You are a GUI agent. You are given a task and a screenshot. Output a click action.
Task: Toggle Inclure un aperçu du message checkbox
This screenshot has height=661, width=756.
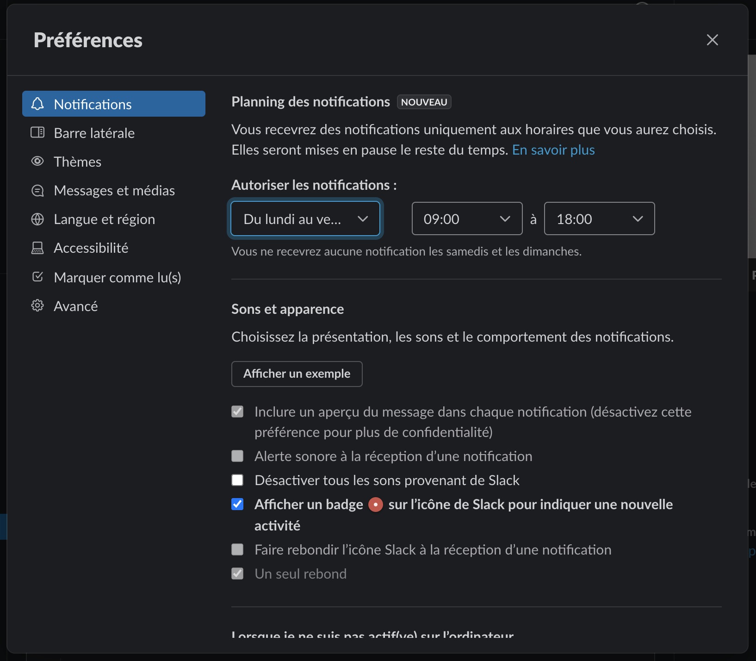[237, 412]
